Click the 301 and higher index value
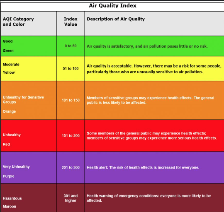The image size is (224, 212). [x=71, y=198]
